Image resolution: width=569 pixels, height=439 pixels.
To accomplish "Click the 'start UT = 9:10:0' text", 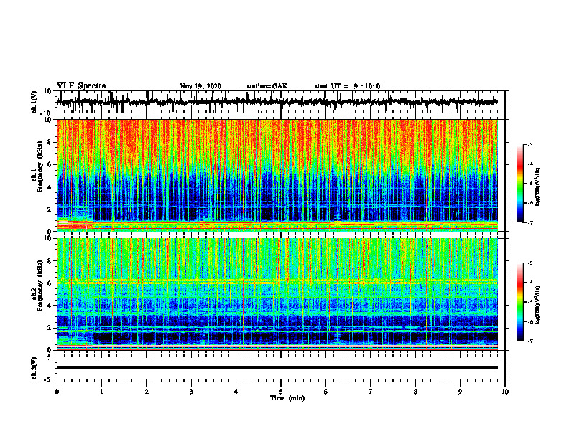I will 347,86.
